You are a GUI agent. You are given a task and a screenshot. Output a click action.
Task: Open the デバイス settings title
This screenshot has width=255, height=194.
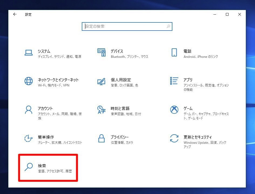[117, 51]
